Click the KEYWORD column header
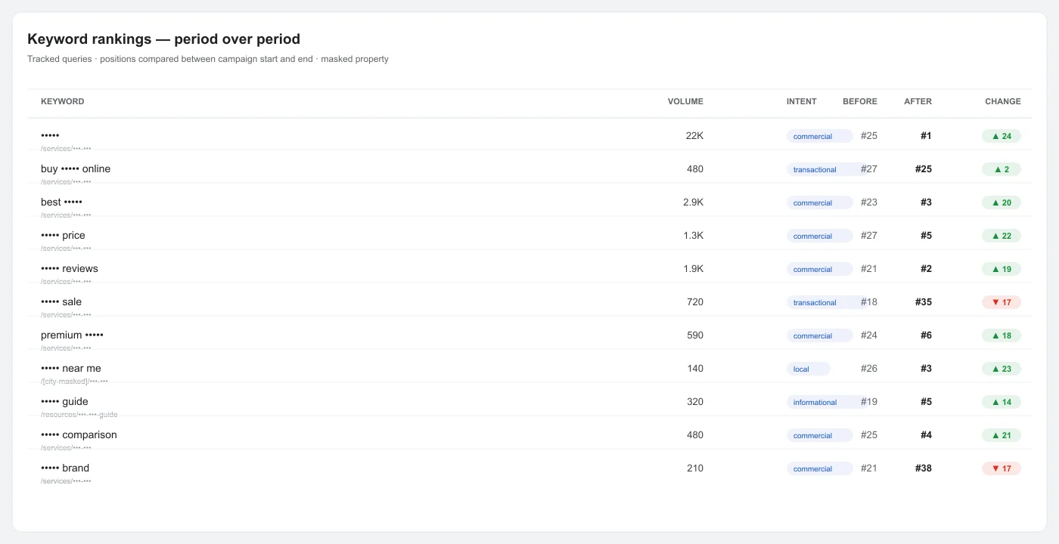 coord(62,101)
